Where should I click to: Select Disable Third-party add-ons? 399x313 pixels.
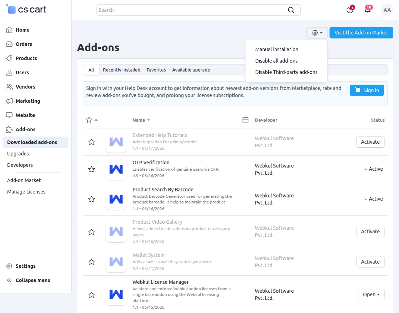[x=286, y=72]
